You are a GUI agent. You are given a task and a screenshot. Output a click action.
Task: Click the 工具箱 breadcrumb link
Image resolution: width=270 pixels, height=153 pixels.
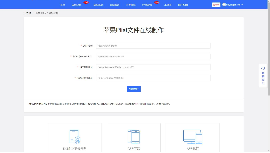[x=27, y=13]
